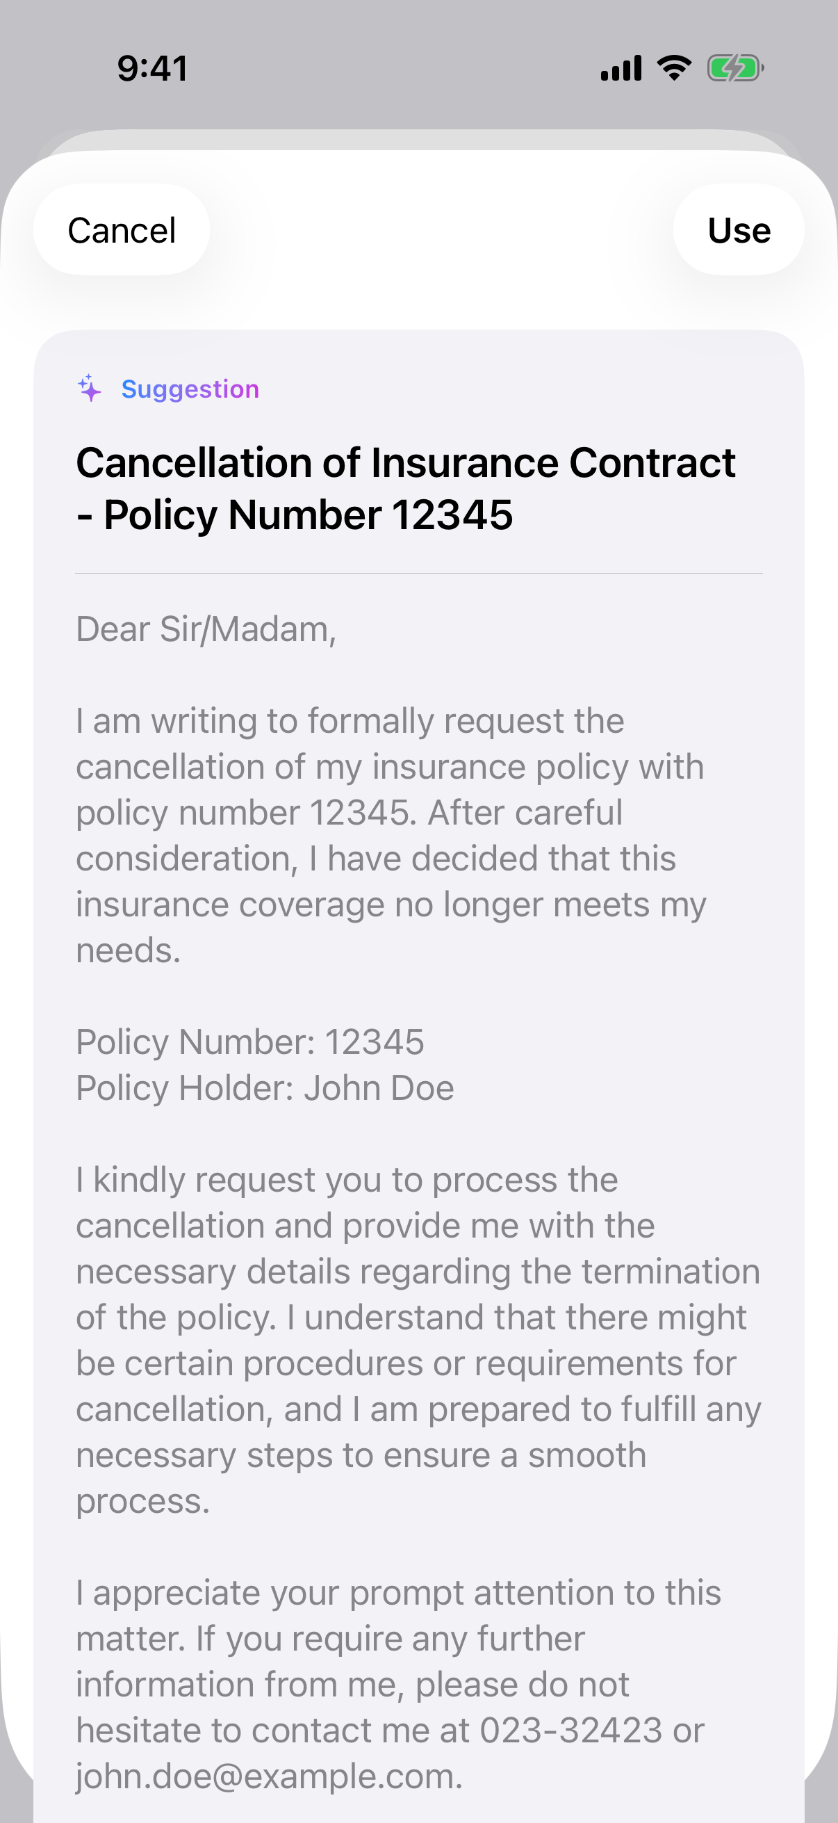Screen dimensions: 838x1823
Task: Click the first paragraph about formal cancellation request
Action: tap(391, 836)
